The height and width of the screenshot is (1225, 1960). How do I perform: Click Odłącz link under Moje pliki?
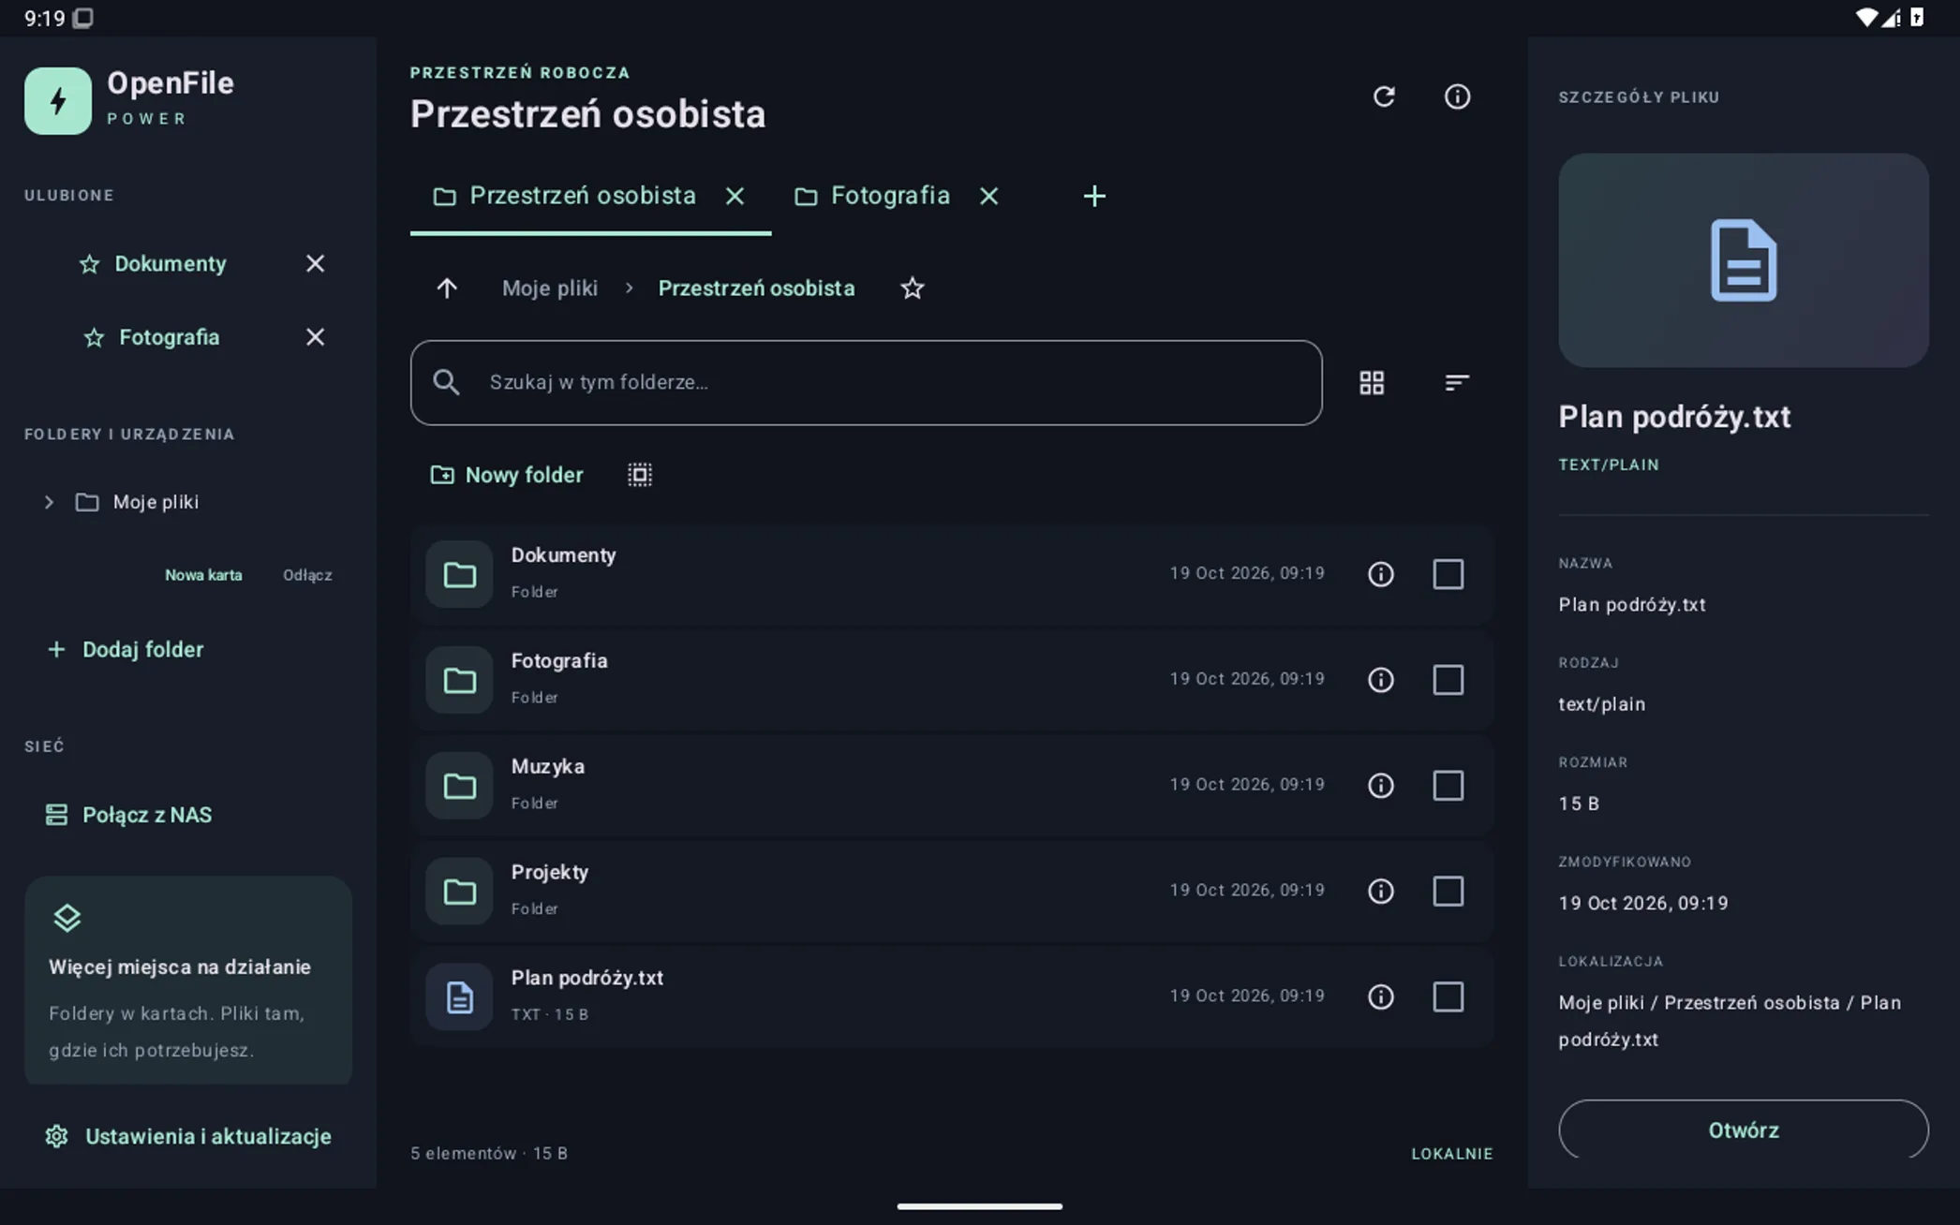click(x=307, y=575)
